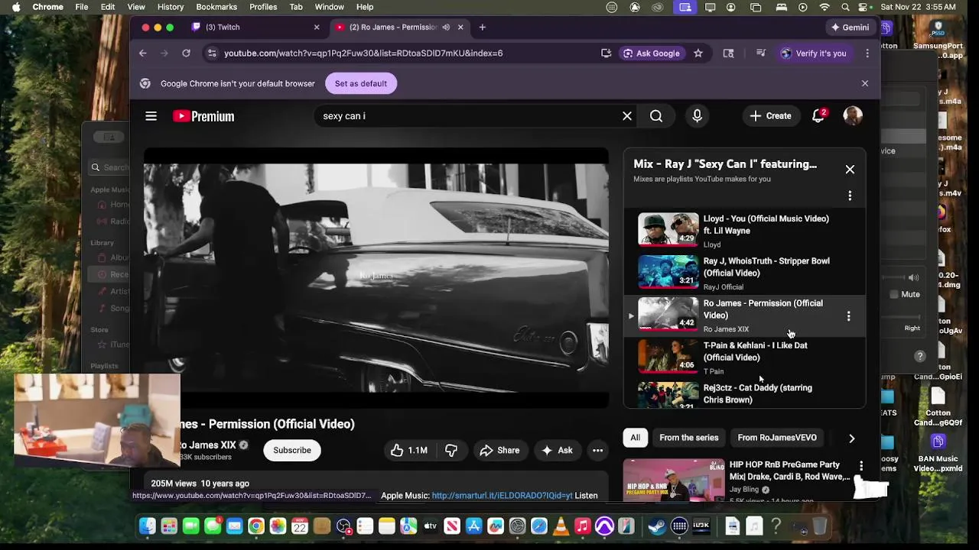Open Rej3ctz - Cat Daddy playlist item
The width and height of the screenshot is (979, 550).
pos(746,394)
